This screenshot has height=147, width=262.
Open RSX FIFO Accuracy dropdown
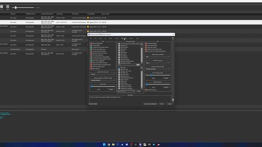[x=158, y=63]
